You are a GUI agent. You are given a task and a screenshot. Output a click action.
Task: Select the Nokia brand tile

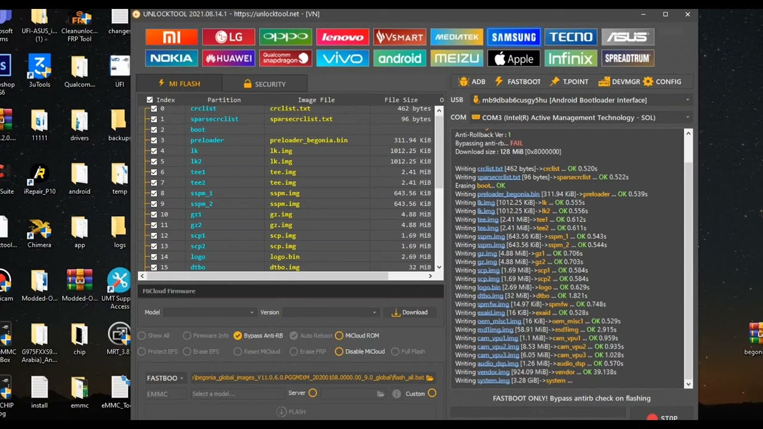point(172,58)
